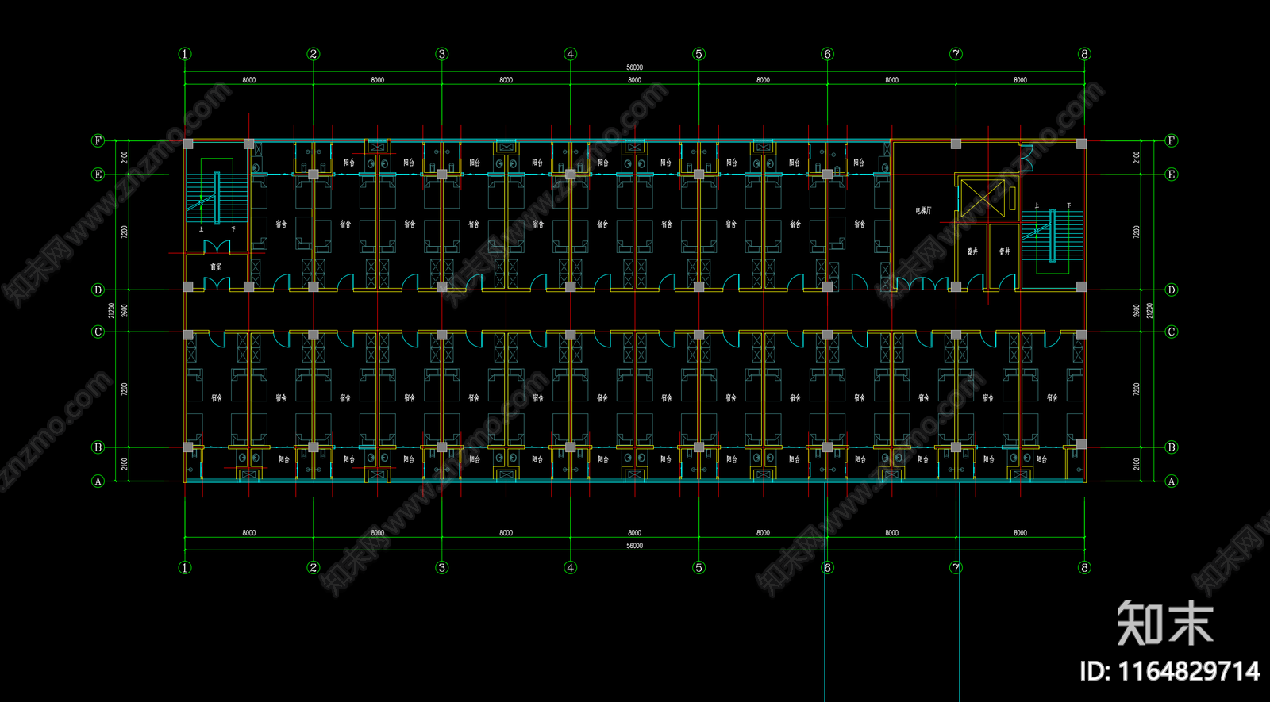The image size is (1270, 702).
Task: Select the top grid bubble numbered 1
Action: click(185, 54)
